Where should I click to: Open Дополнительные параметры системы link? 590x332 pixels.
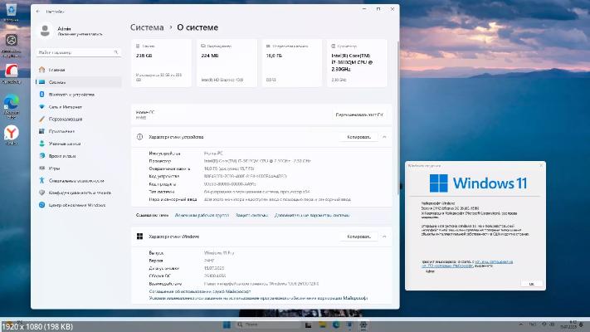click(x=312, y=215)
